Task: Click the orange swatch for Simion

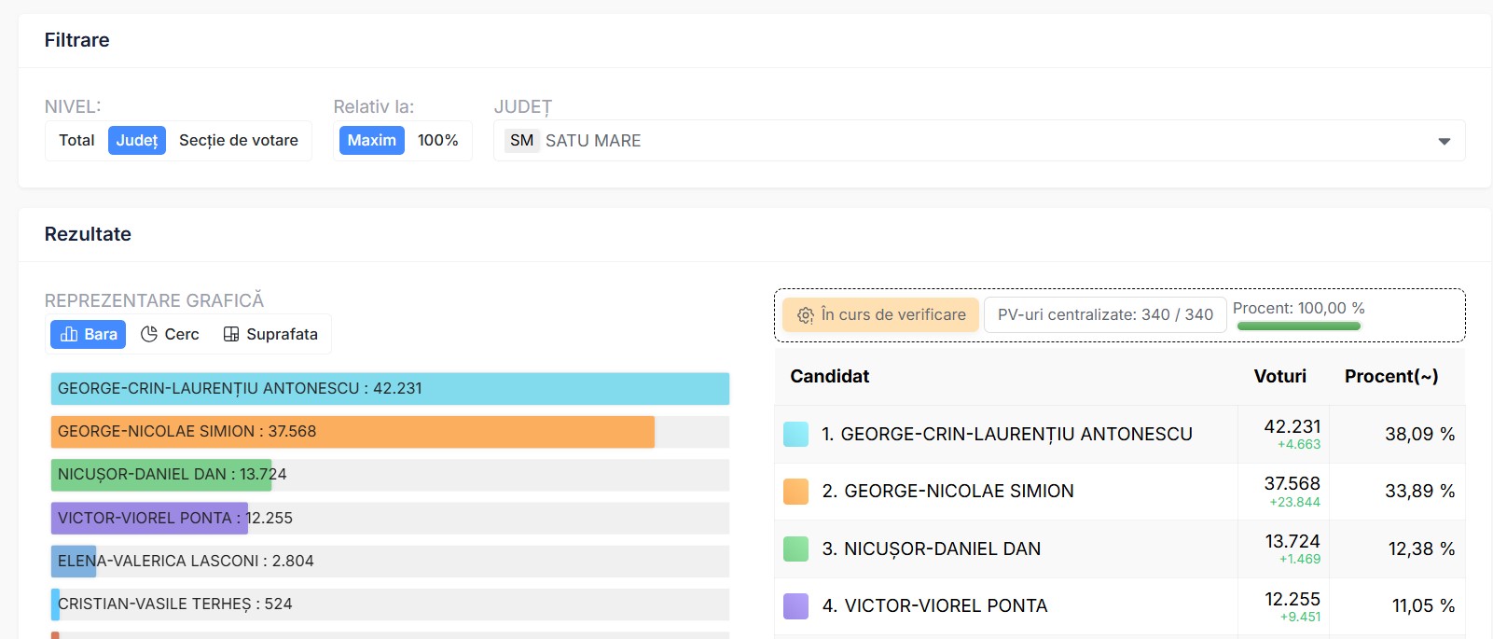Action: pyautogui.click(x=795, y=492)
